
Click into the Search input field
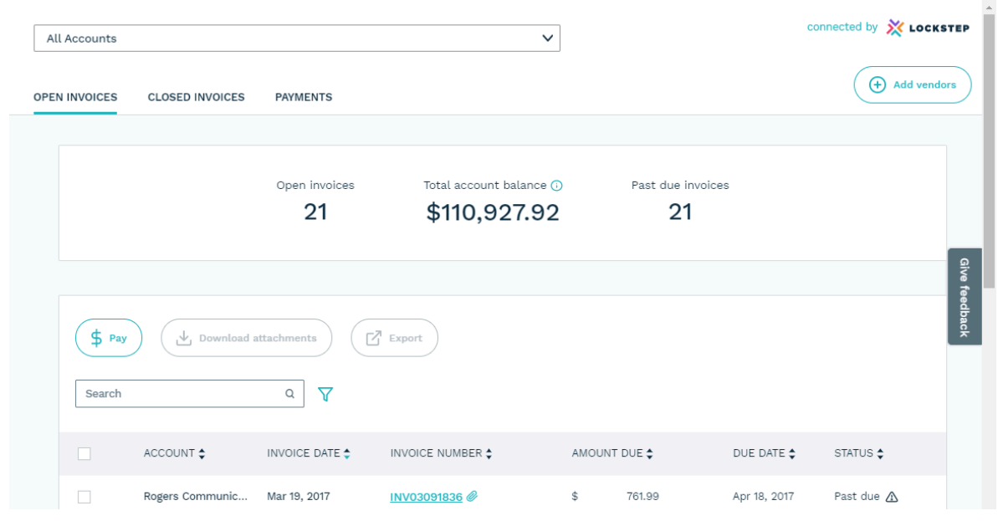point(180,394)
